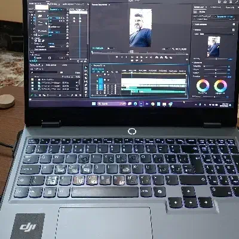The image size is (239, 239).
Task: Select the Track Select Forward tool
Action: pos(85,71)
